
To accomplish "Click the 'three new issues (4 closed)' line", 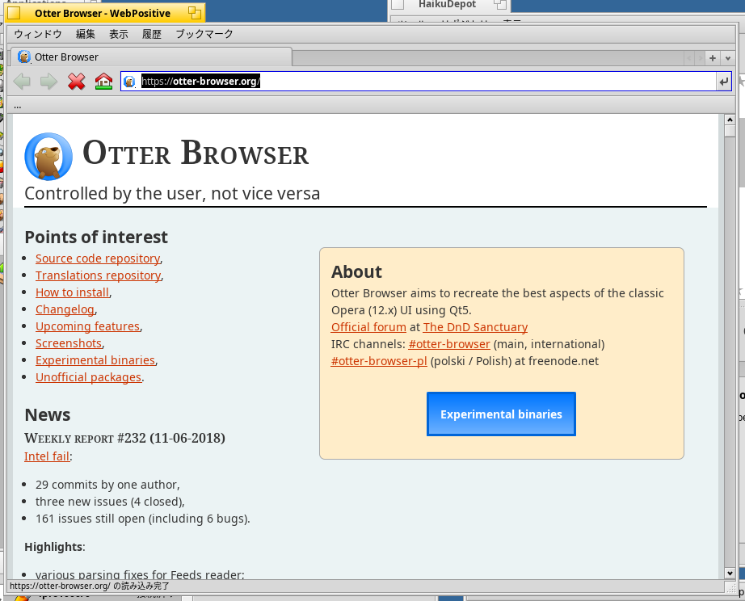I will 110,502.
